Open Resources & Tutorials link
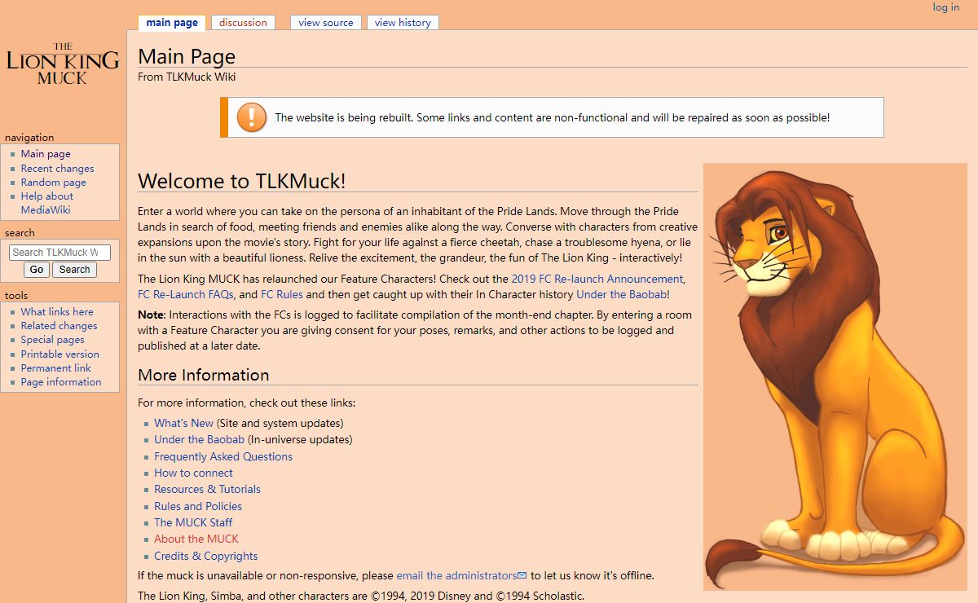Screen dimensions: 978x603 [207, 489]
